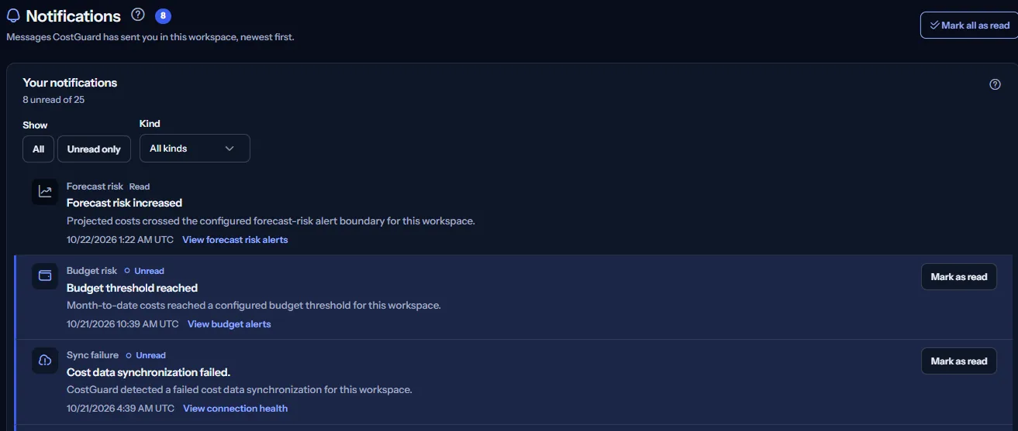The width and height of the screenshot is (1018, 431).
Task: Click the CostGuard detected a failed sync description
Action: tap(240, 389)
